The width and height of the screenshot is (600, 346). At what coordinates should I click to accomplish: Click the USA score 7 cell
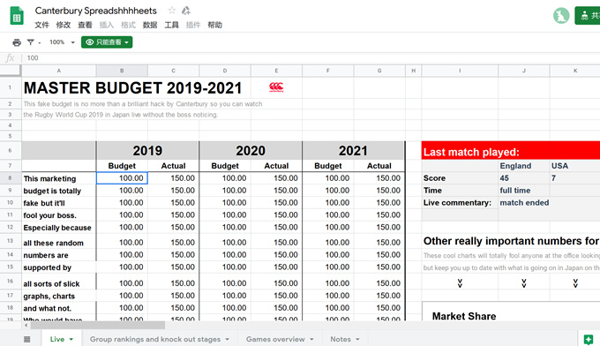(x=574, y=178)
